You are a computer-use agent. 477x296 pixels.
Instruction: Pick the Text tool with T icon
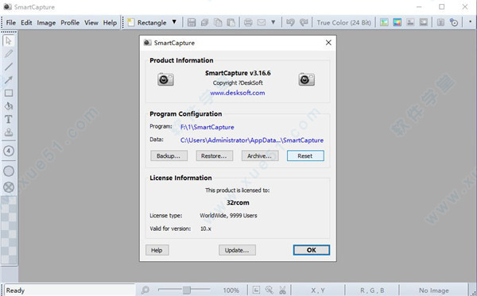[x=9, y=119]
